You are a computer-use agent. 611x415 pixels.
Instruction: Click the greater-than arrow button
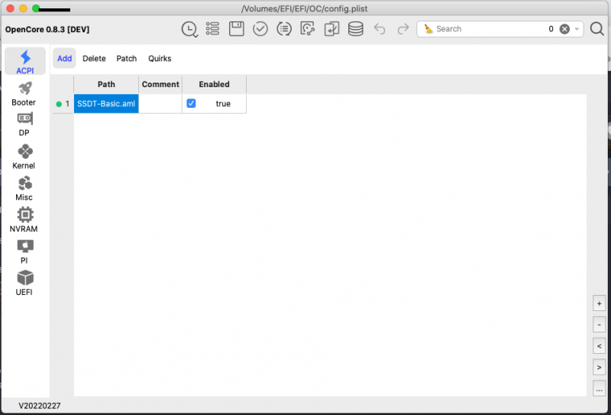[599, 368]
